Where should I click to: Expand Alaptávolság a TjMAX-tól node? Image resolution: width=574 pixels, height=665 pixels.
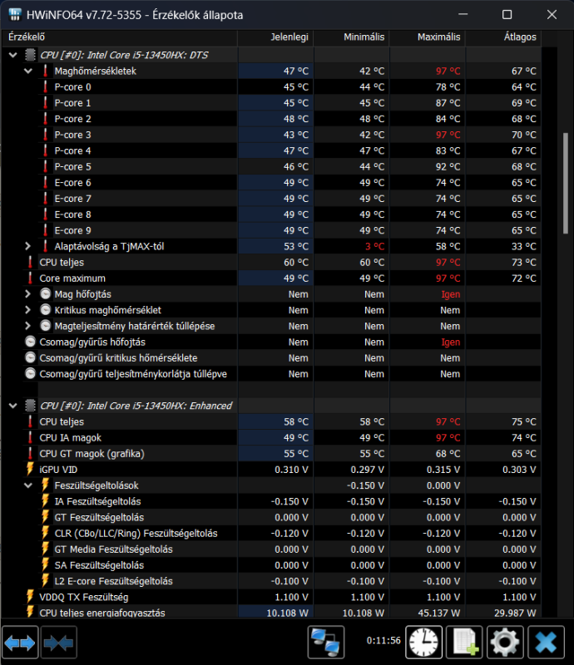point(28,246)
